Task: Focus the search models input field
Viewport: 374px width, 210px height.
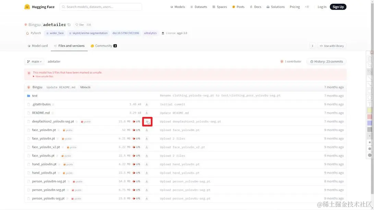Action: [x=101, y=7]
